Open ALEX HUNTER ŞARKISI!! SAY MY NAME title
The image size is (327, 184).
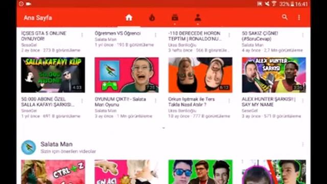[x=269, y=102]
